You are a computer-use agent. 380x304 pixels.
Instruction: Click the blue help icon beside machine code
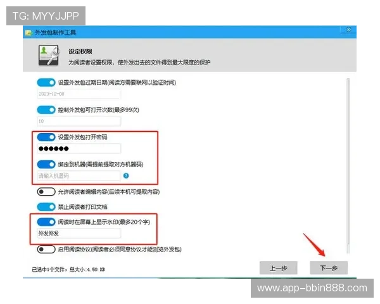tap(126, 176)
